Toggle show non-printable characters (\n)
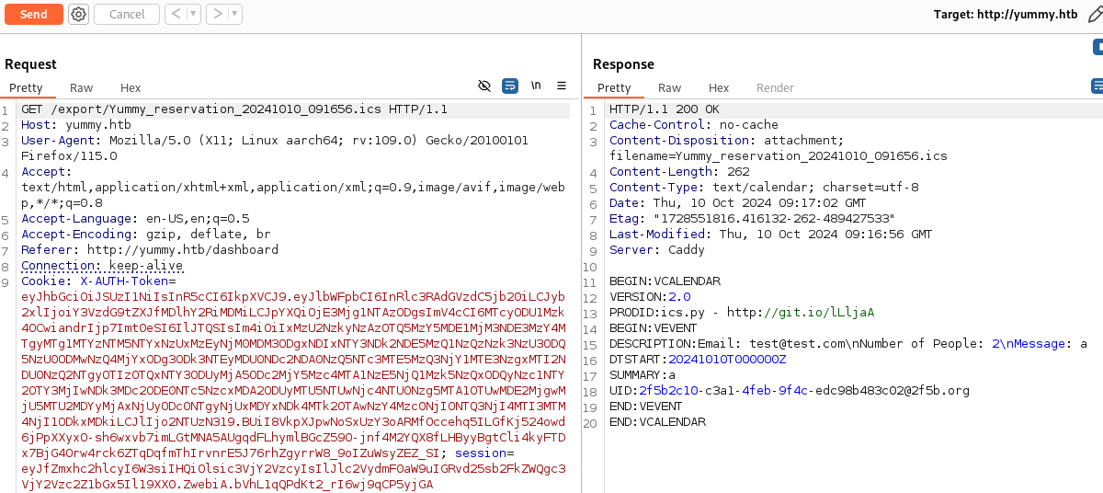1103x493 pixels. 536,86
